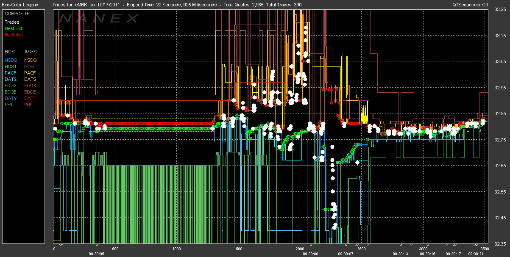Click the "BIDS:" column heading
The height and width of the screenshot is (257, 510).
pos(10,52)
